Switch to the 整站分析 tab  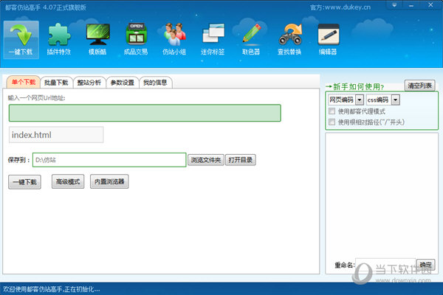89,83
